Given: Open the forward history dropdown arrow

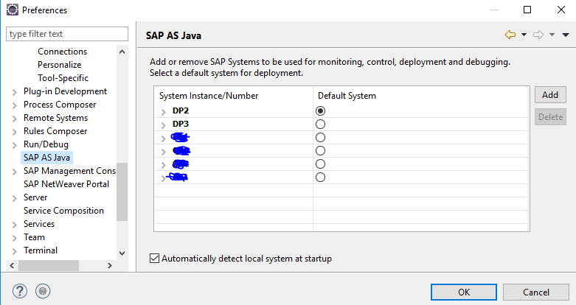Looking at the screenshot, I should click(552, 35).
